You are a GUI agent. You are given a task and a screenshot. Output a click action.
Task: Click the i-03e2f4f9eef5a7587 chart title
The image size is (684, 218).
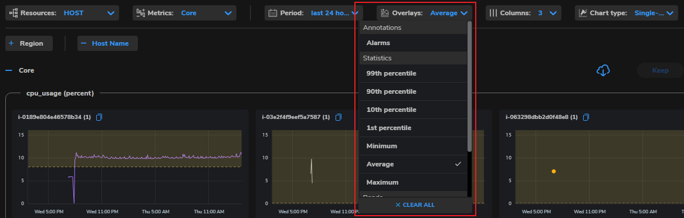(296, 117)
